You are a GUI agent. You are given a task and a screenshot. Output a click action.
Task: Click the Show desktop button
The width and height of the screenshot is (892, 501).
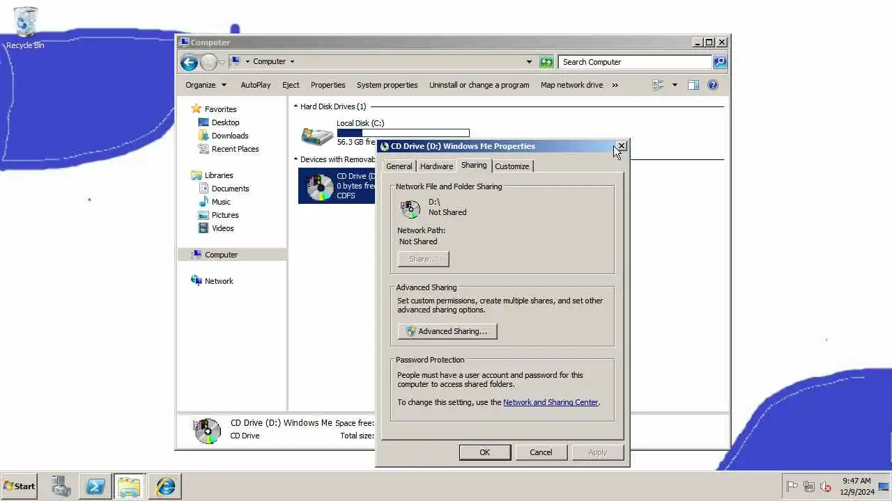pos(884,486)
